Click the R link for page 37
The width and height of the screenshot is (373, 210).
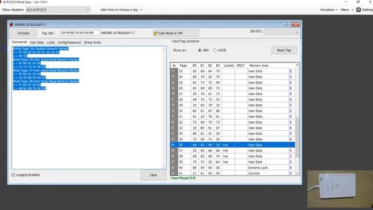[x=290, y=150]
